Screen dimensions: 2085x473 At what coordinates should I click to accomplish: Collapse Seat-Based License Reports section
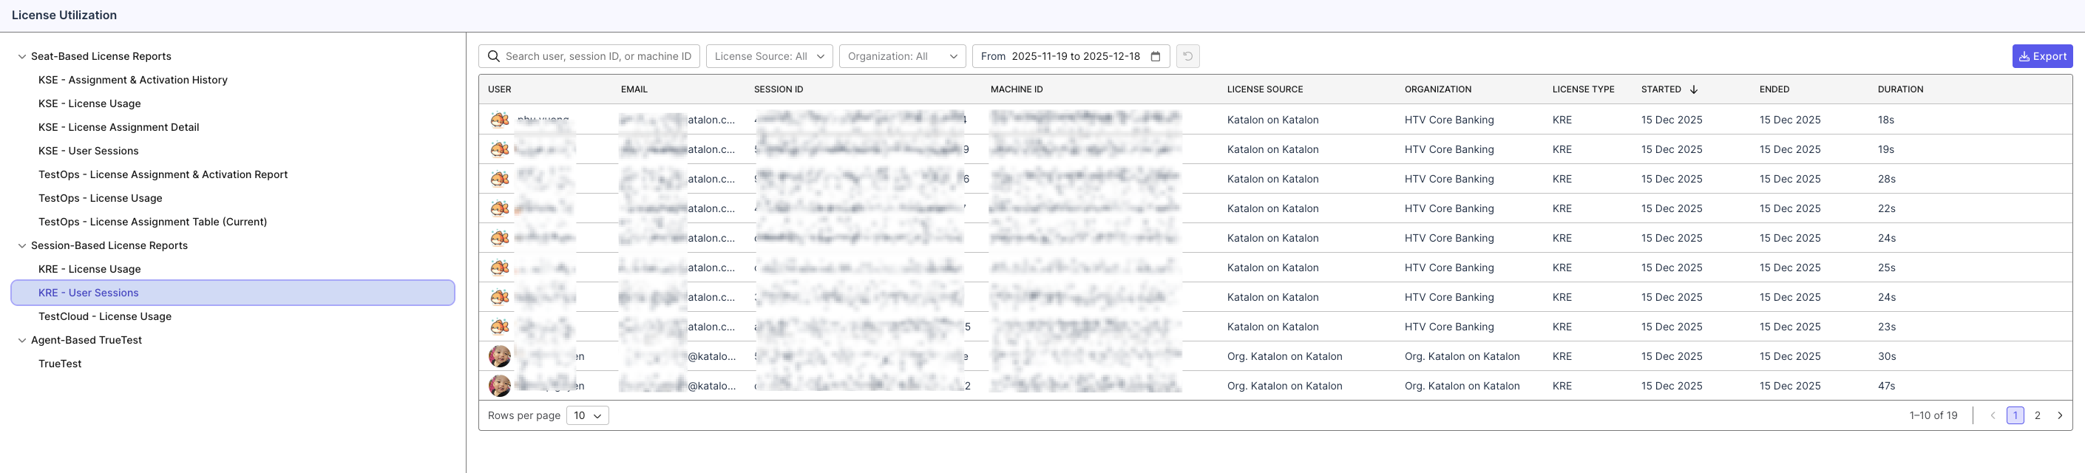[22, 57]
